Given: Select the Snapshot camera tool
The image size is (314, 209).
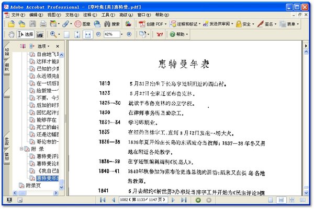Looking at the screenshot, I should coord(40,34).
